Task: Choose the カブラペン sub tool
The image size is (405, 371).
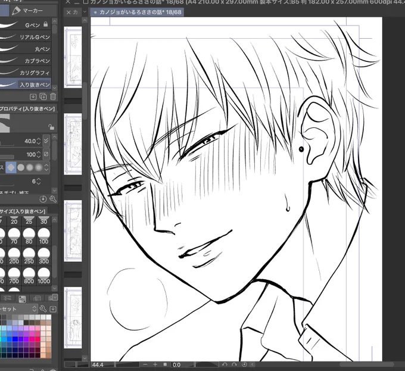Action: tap(25, 61)
